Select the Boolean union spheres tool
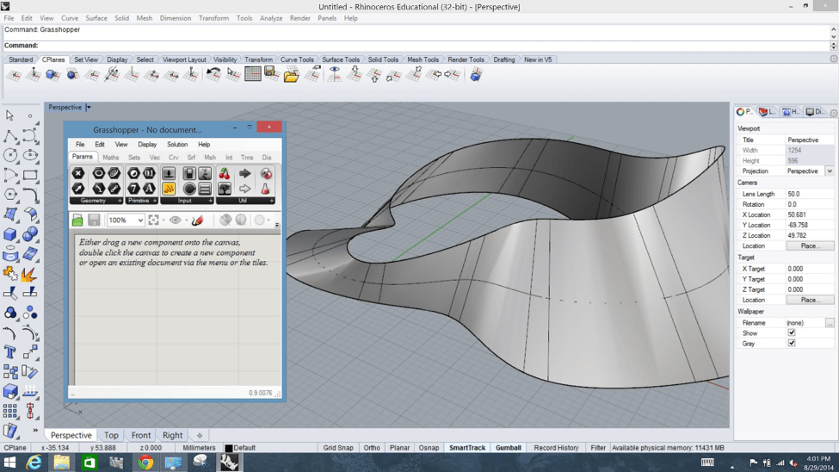The width and height of the screenshot is (839, 472). click(30, 234)
